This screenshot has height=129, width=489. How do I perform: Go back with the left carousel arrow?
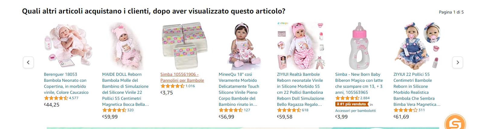click(x=28, y=63)
